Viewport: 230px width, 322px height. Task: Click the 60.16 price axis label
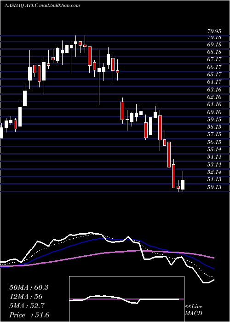click(x=214, y=112)
